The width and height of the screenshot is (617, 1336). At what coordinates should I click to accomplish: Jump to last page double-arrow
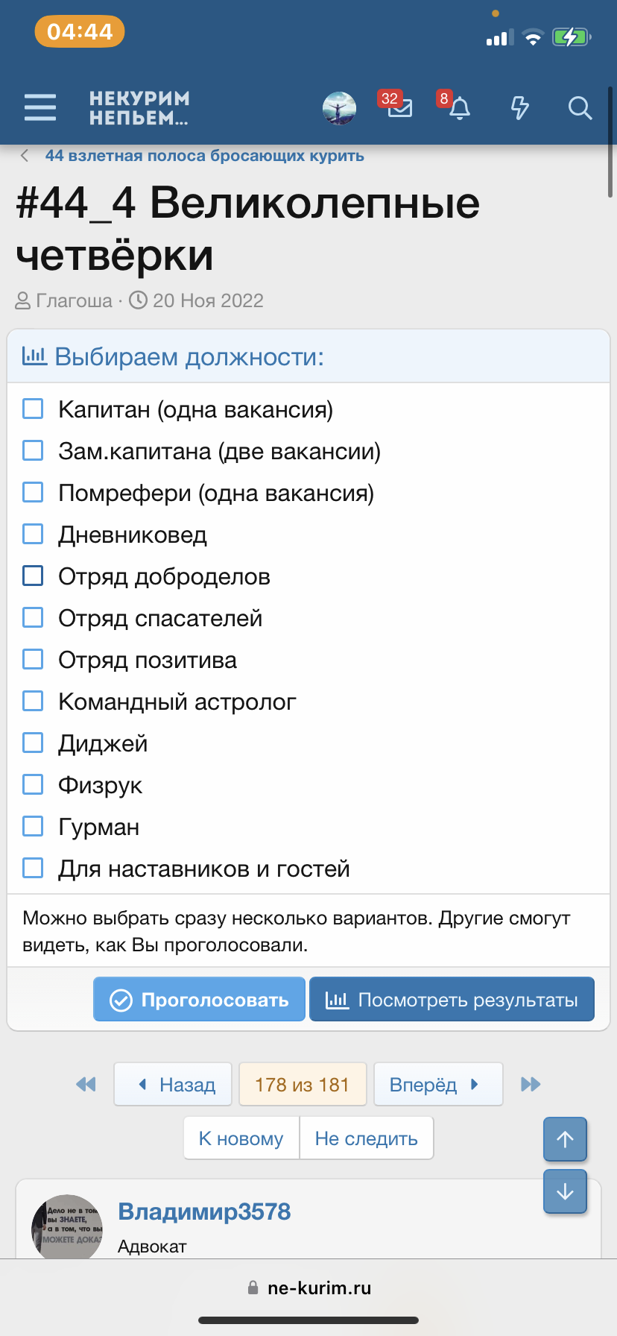tap(531, 1084)
